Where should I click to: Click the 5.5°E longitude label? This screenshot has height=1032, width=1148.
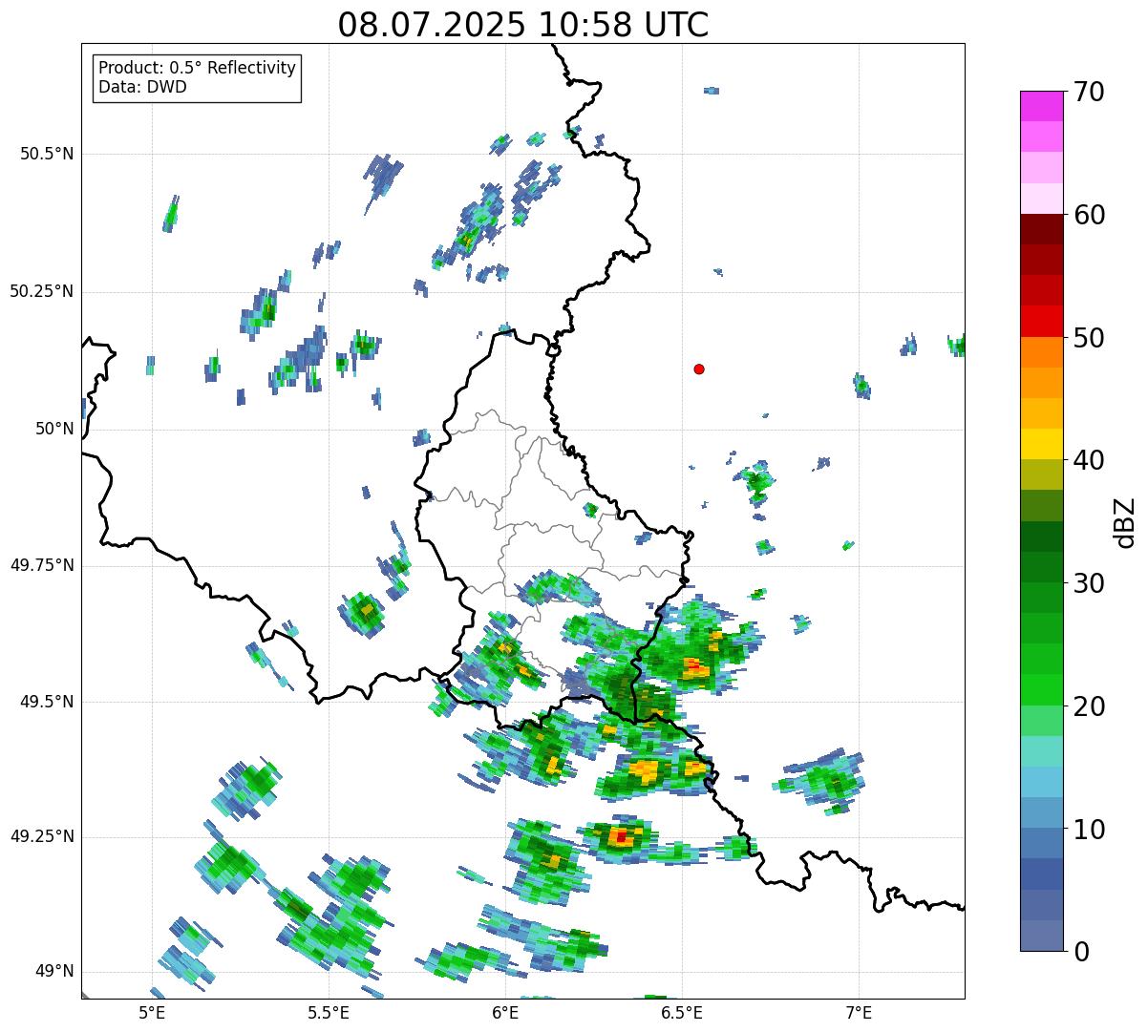pos(329,1012)
